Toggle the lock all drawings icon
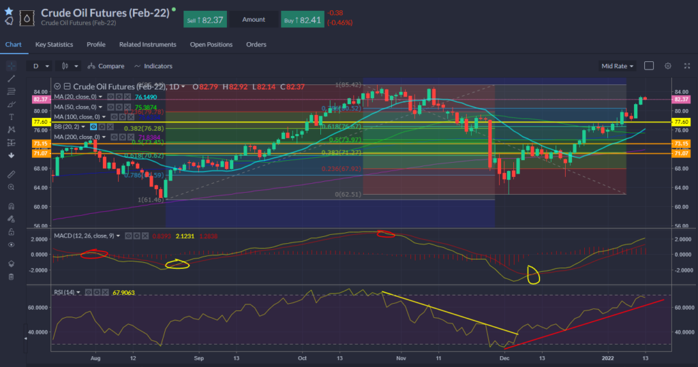This screenshot has width=698, height=367. tap(11, 232)
